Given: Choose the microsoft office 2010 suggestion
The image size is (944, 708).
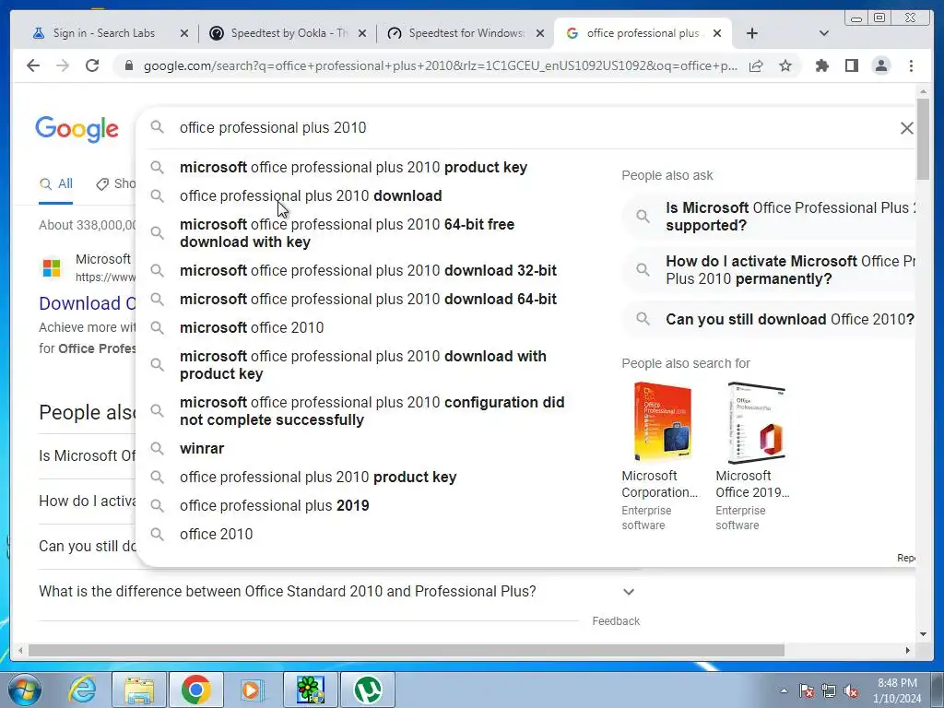Looking at the screenshot, I should (x=252, y=327).
